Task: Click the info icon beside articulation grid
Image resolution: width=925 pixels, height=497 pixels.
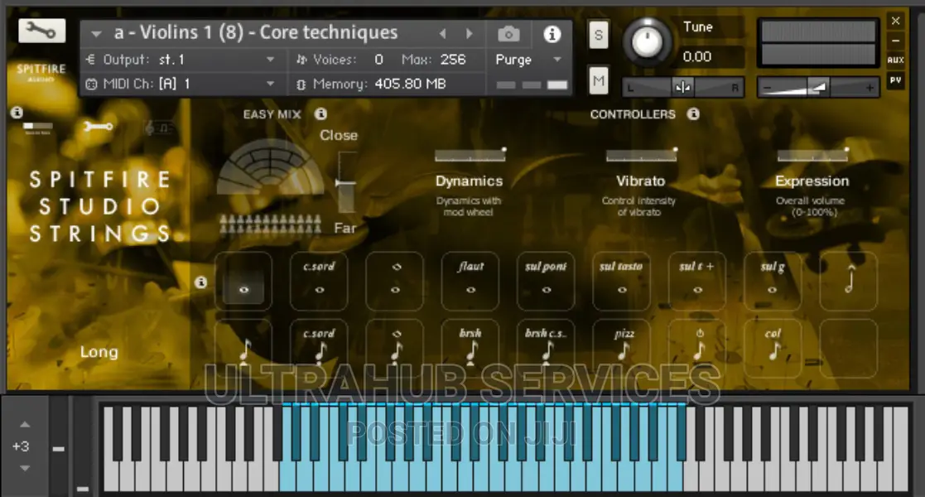Action: pyautogui.click(x=200, y=282)
